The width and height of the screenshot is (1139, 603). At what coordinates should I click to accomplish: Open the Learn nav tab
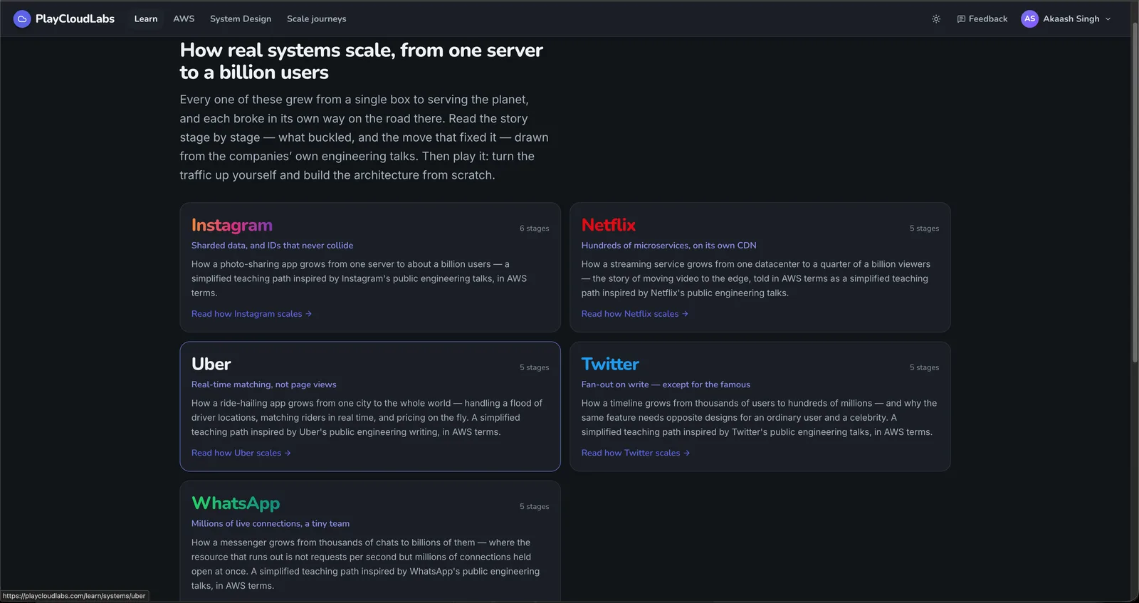tap(146, 19)
